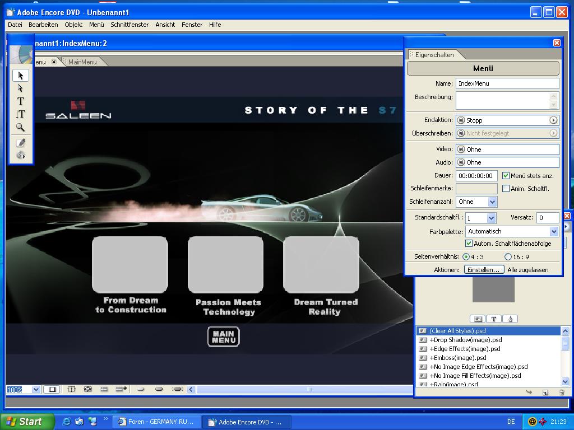Click the Dauer timecode field

point(476,175)
